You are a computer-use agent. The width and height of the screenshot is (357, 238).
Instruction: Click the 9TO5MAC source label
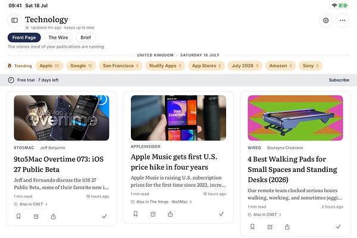24,148
